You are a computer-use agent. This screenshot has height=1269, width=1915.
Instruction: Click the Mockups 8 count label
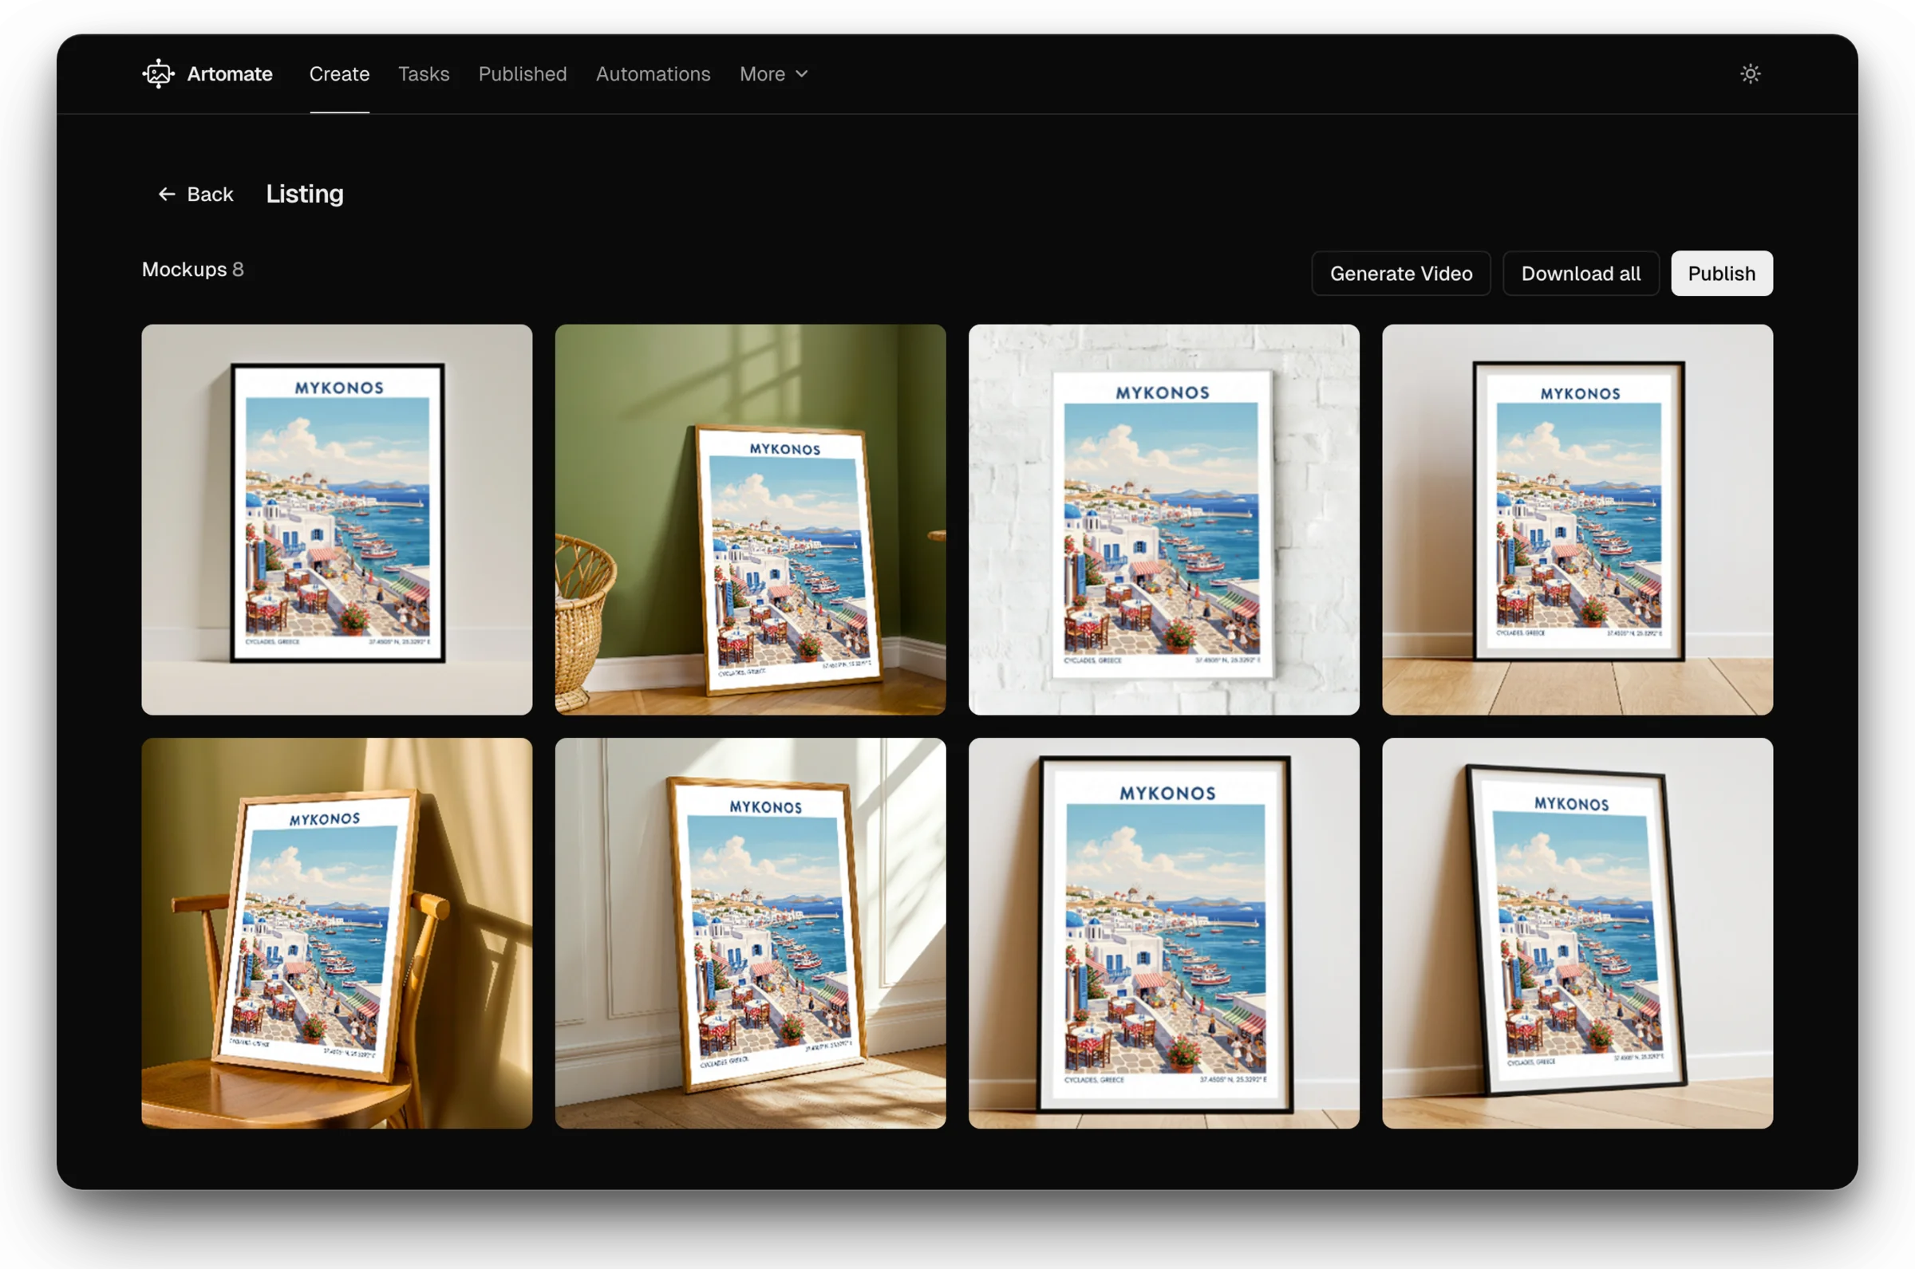tap(192, 270)
